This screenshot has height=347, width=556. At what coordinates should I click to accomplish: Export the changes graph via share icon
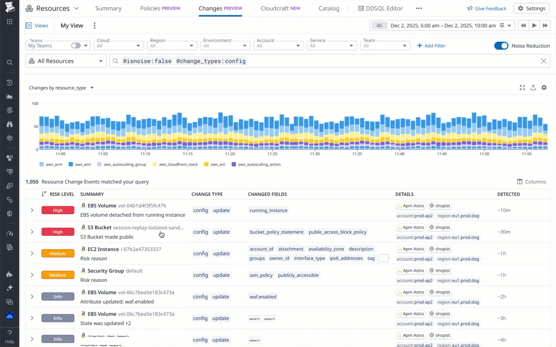[x=533, y=88]
